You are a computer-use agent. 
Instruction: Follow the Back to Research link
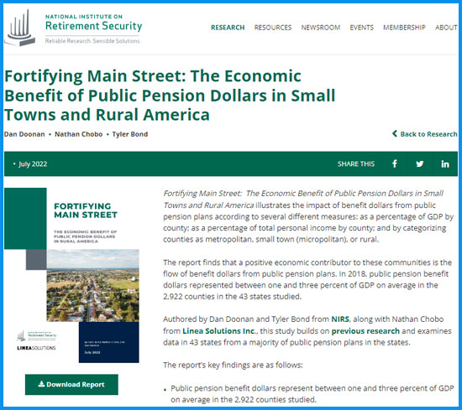point(425,134)
